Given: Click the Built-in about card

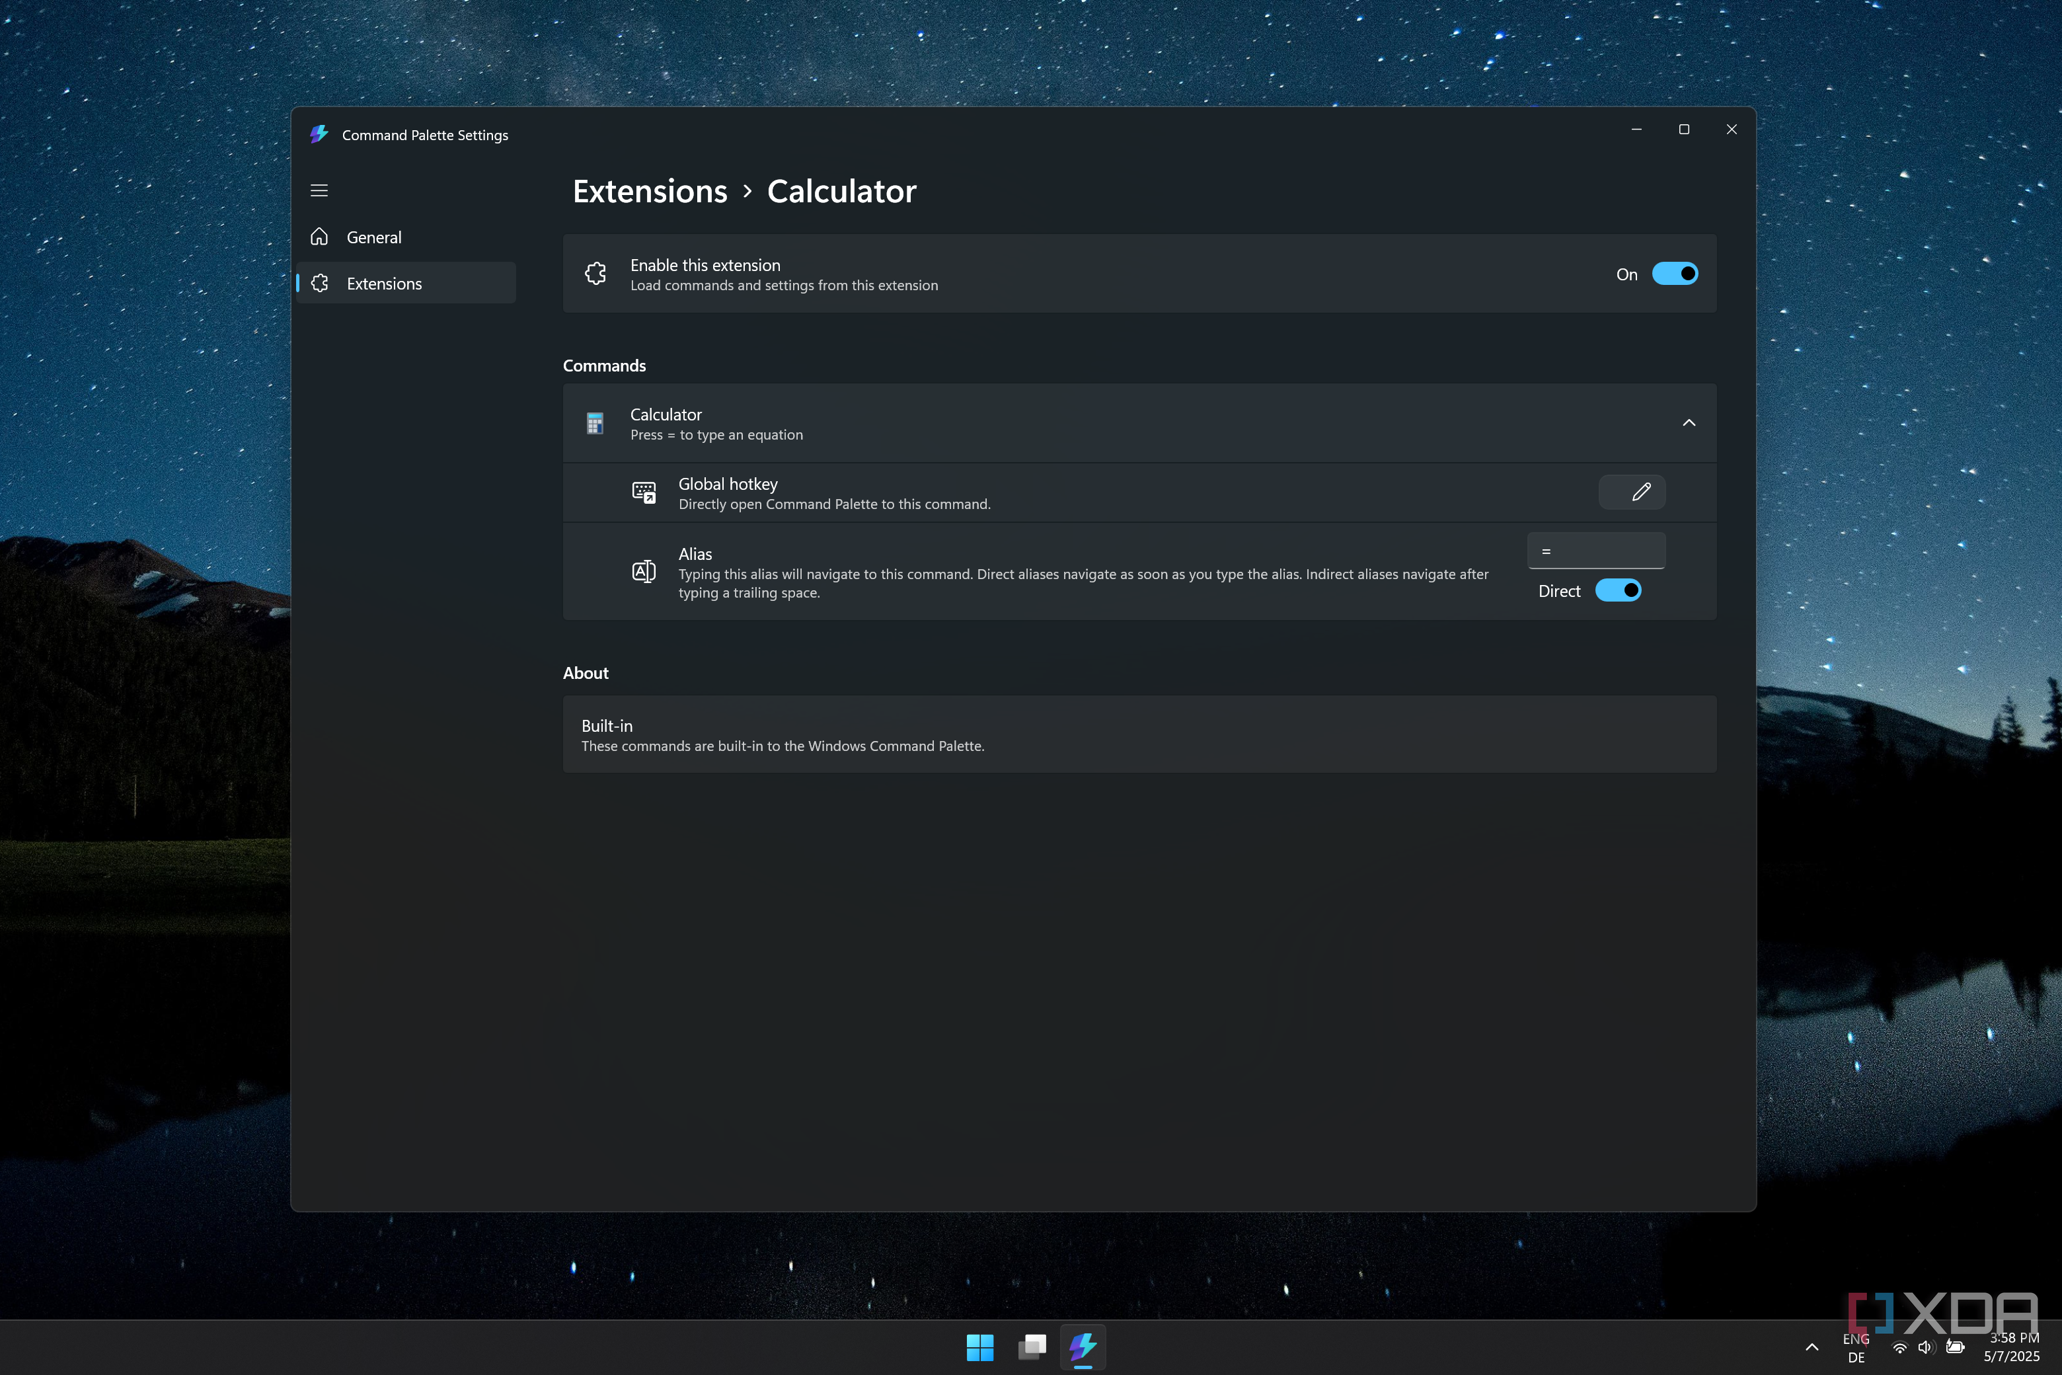Looking at the screenshot, I should [1139, 734].
